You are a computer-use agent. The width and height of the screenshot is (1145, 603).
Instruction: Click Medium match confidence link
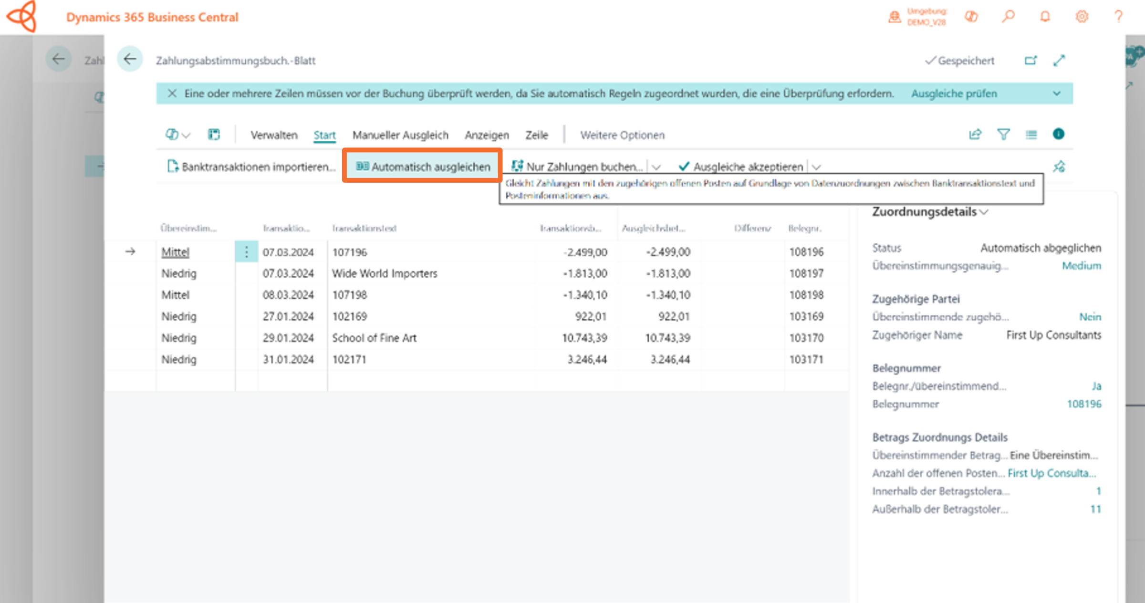1081,266
